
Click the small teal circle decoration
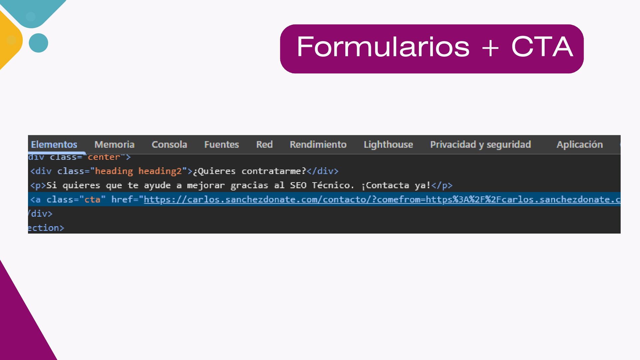[x=39, y=43]
